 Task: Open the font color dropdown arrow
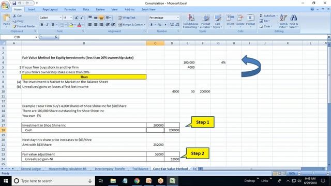click(x=83, y=25)
